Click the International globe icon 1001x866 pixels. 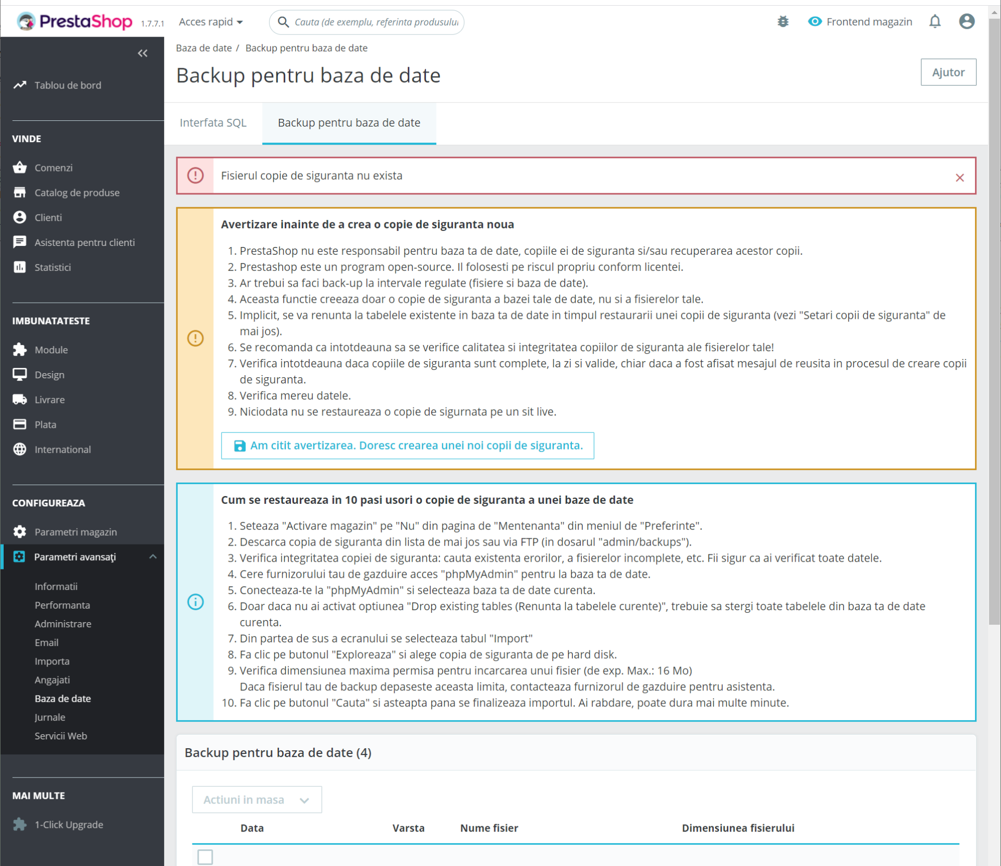[20, 449]
